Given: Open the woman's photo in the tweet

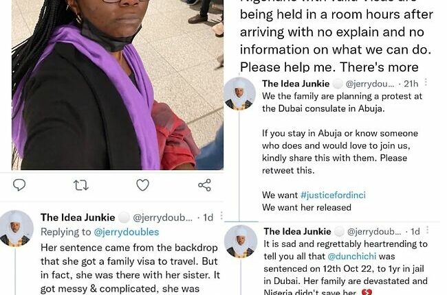Looking at the screenshot, I should [118, 85].
